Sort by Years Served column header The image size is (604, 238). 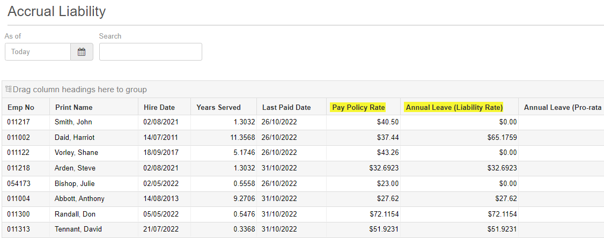click(218, 107)
